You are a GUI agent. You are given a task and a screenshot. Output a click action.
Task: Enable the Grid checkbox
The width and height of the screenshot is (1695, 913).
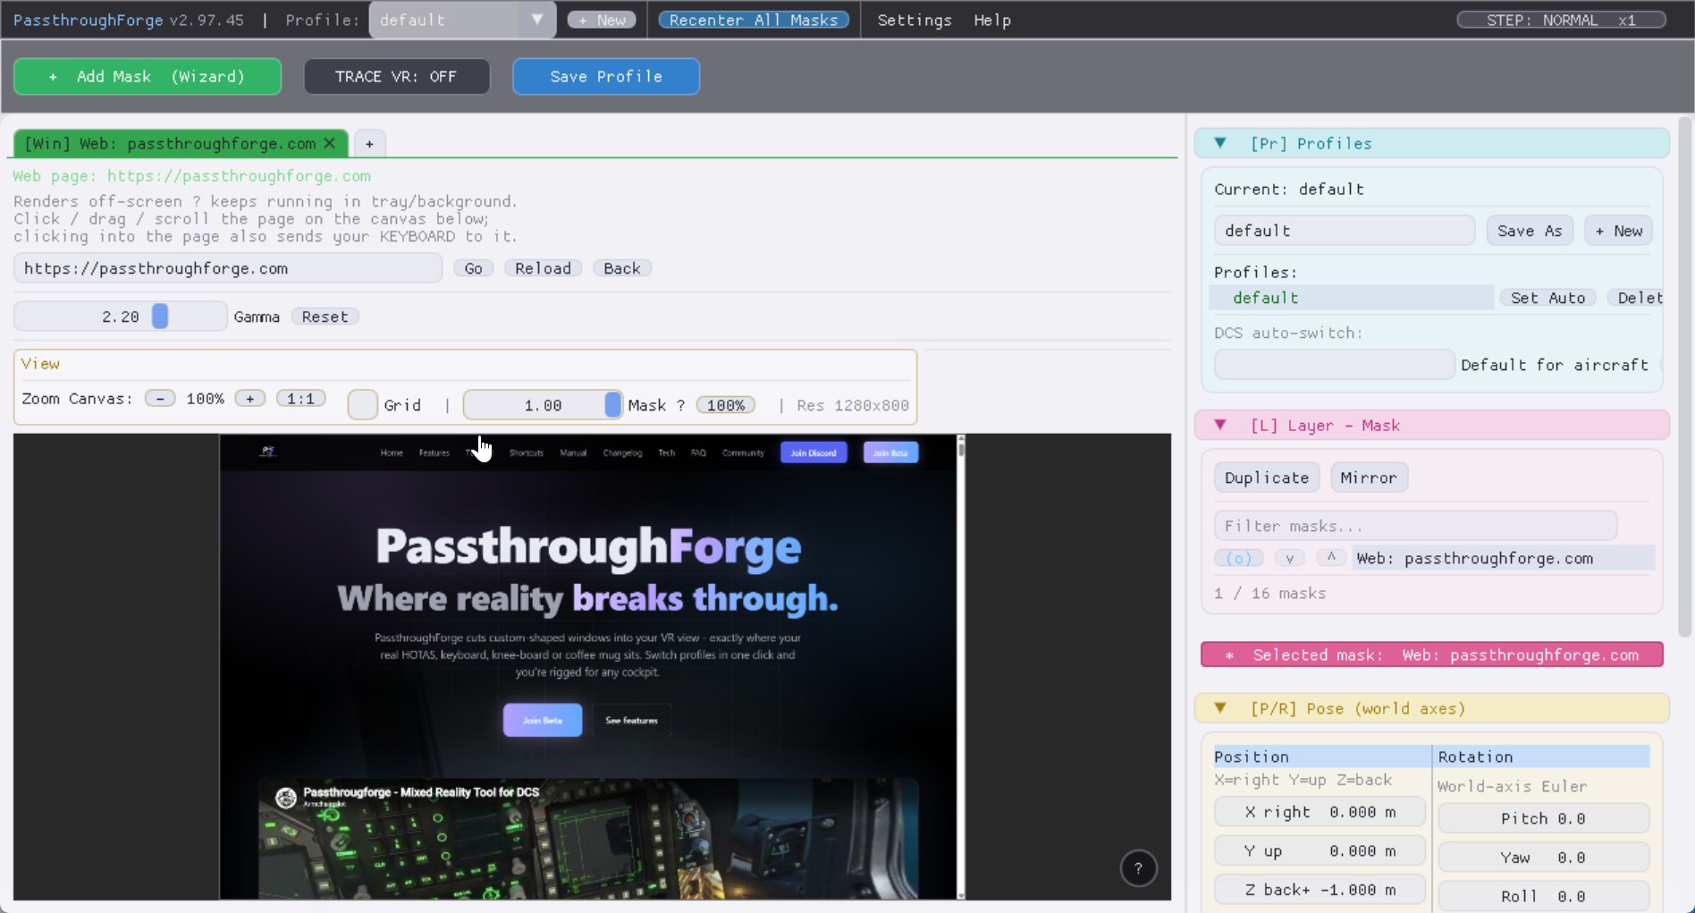pos(362,405)
